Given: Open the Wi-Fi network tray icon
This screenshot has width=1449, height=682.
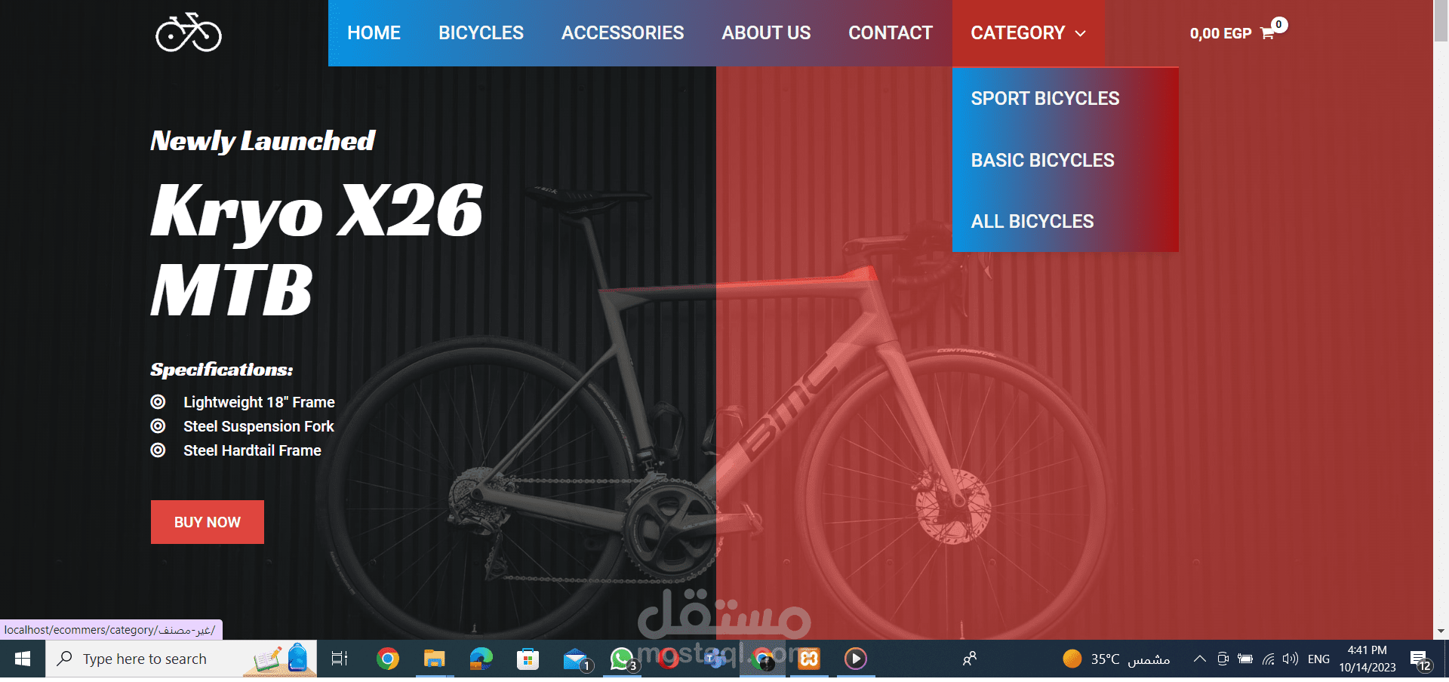Looking at the screenshot, I should [1269, 659].
